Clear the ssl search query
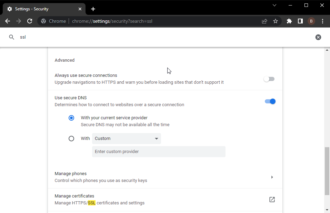This screenshot has height=213, width=330. click(318, 37)
